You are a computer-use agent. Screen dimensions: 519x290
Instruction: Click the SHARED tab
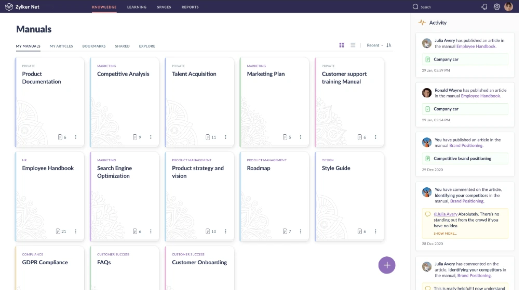tap(122, 46)
